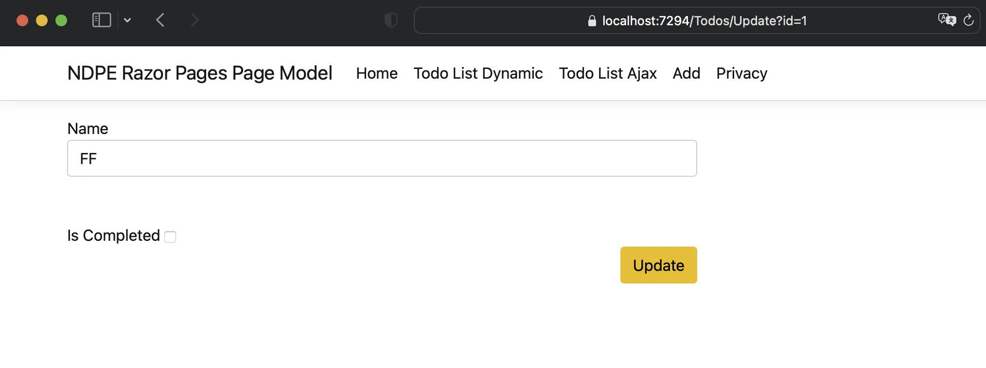Viewport: 986px width, 368px height.
Task: Click the forward navigation arrow
Action: tap(194, 20)
